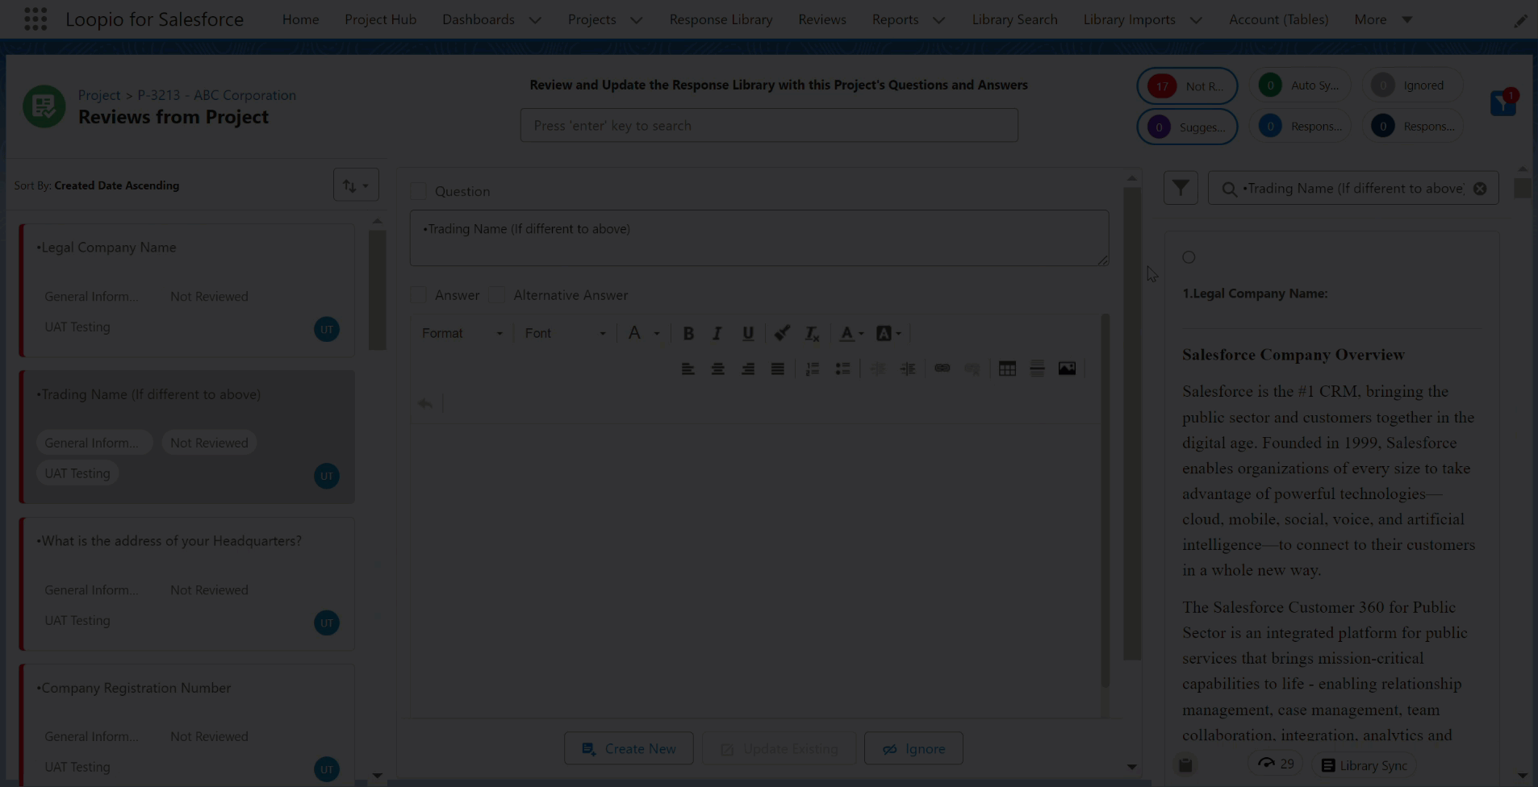Click the Create New button
1538x787 pixels.
click(x=629, y=748)
